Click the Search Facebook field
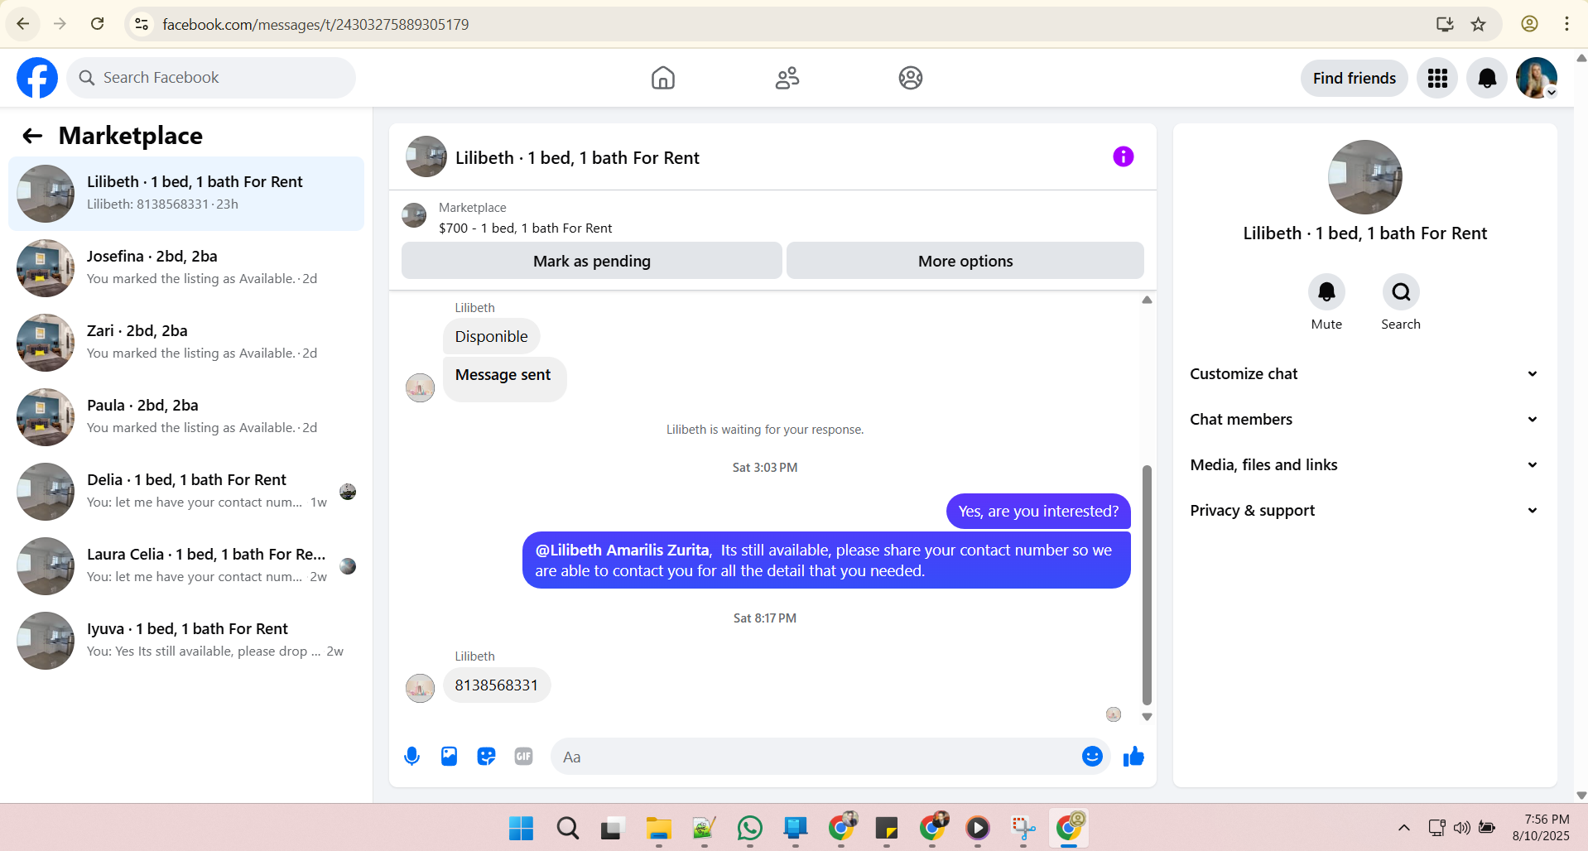Image resolution: width=1588 pixels, height=851 pixels. [x=211, y=78]
